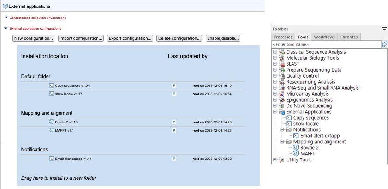Click the Delete configuration button
This screenshot has height=189, width=388.
(x=179, y=38)
